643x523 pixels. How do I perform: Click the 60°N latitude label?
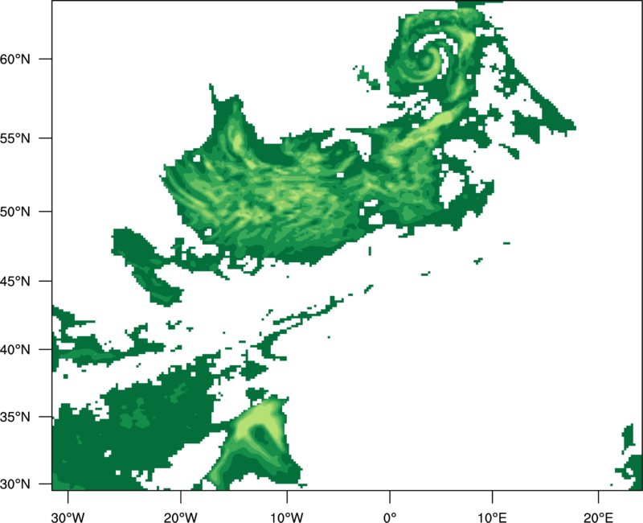pyautogui.click(x=15, y=59)
